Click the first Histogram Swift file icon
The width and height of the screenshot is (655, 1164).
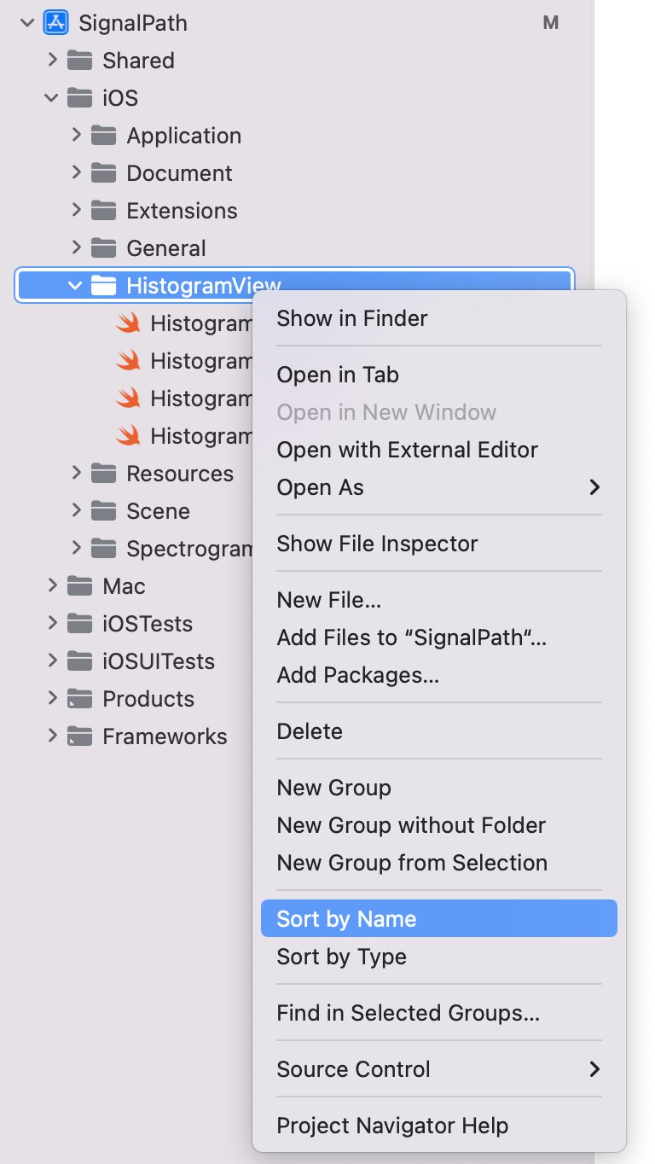coord(128,323)
